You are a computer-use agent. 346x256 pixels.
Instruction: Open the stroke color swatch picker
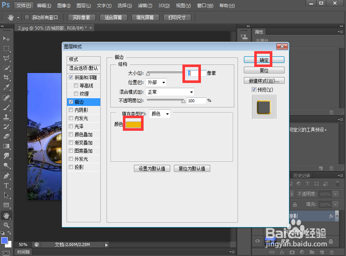[x=133, y=124]
